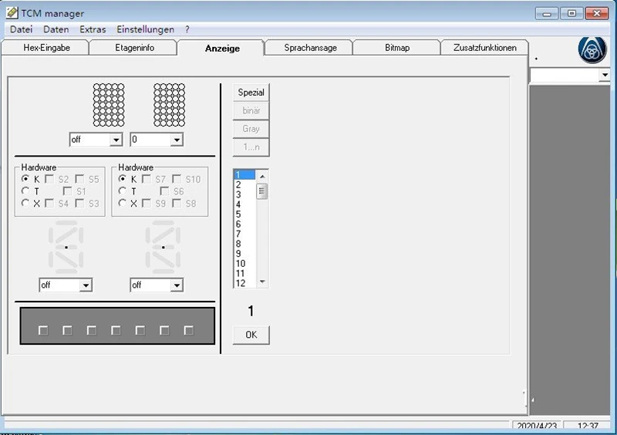Click the OK button
Image resolution: width=617 pixels, height=435 pixels.
(x=251, y=335)
